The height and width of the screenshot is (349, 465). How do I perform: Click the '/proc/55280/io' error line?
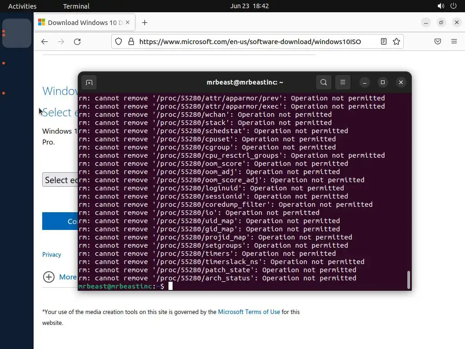click(x=199, y=213)
